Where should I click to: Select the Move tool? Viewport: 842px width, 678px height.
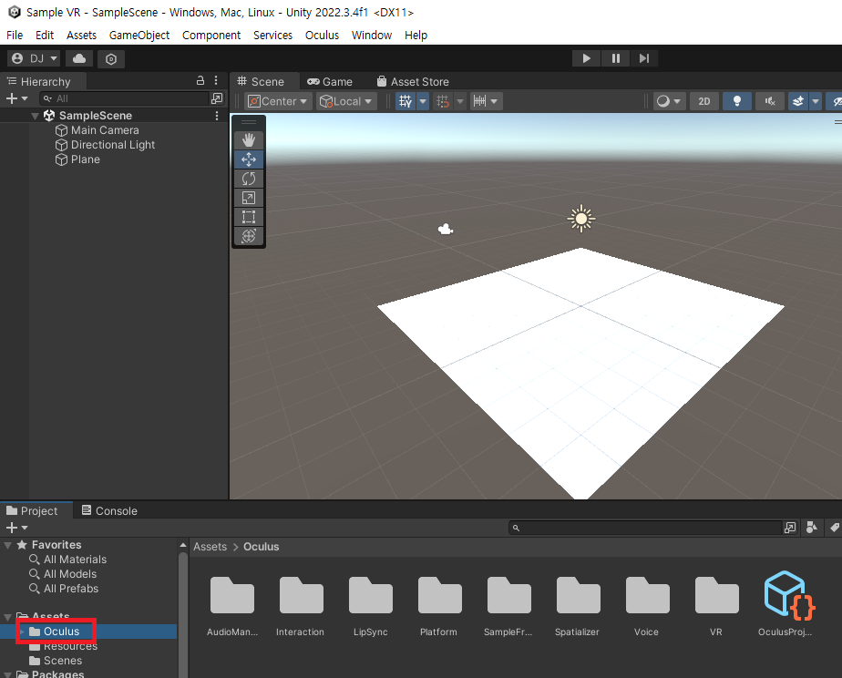(249, 159)
